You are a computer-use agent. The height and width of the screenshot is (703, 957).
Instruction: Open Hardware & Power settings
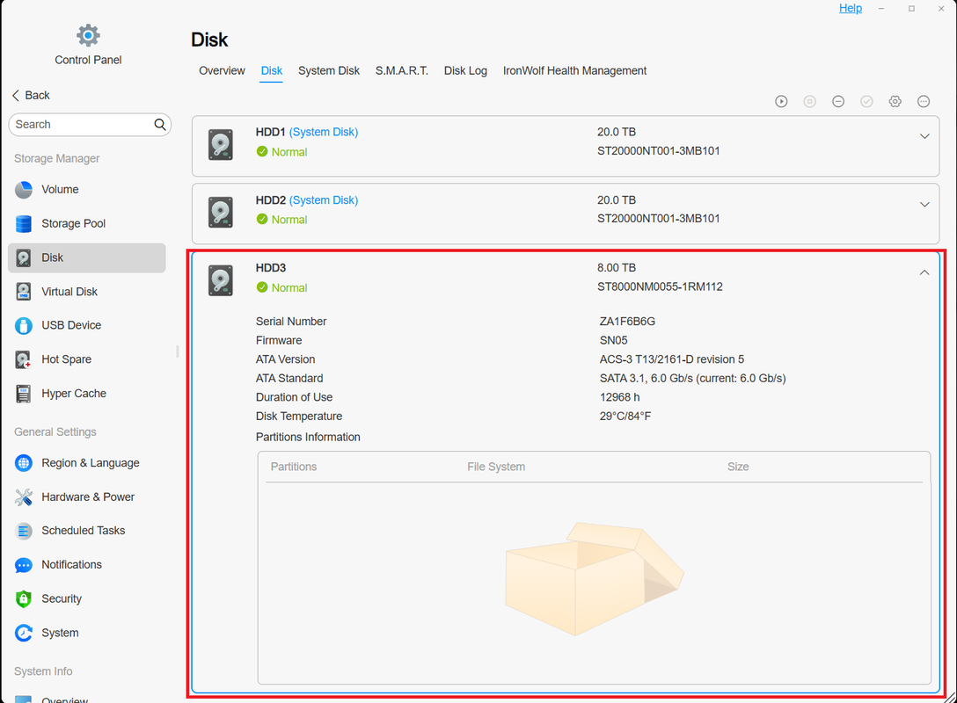point(87,497)
